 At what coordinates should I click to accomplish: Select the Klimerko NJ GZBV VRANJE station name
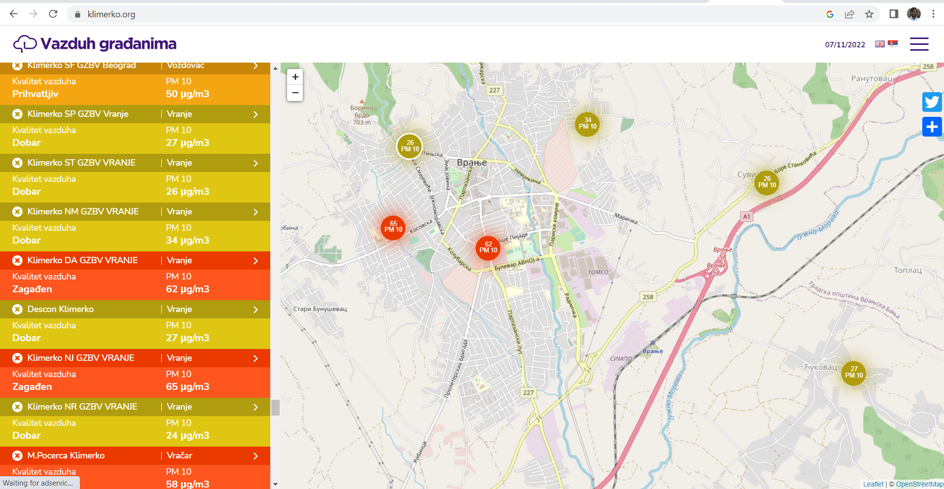click(81, 358)
